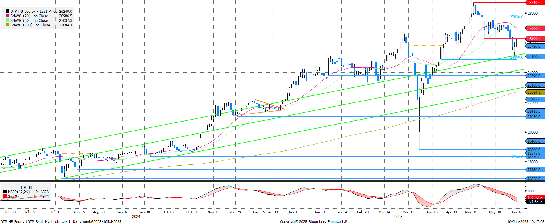Click the 19400.0 blue price label
Screen dimensions: 545x224
point(535,141)
